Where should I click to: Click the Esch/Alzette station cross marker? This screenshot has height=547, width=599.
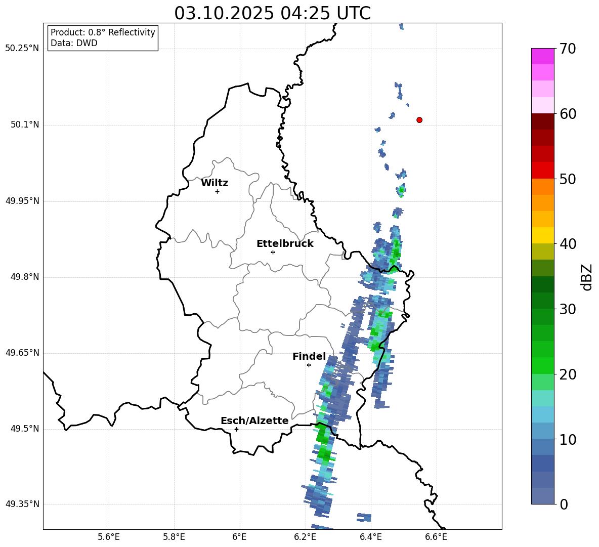[236, 429]
